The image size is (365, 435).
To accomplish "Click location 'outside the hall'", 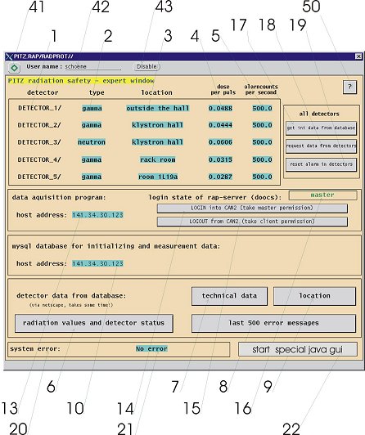I will pyautogui.click(x=158, y=108).
